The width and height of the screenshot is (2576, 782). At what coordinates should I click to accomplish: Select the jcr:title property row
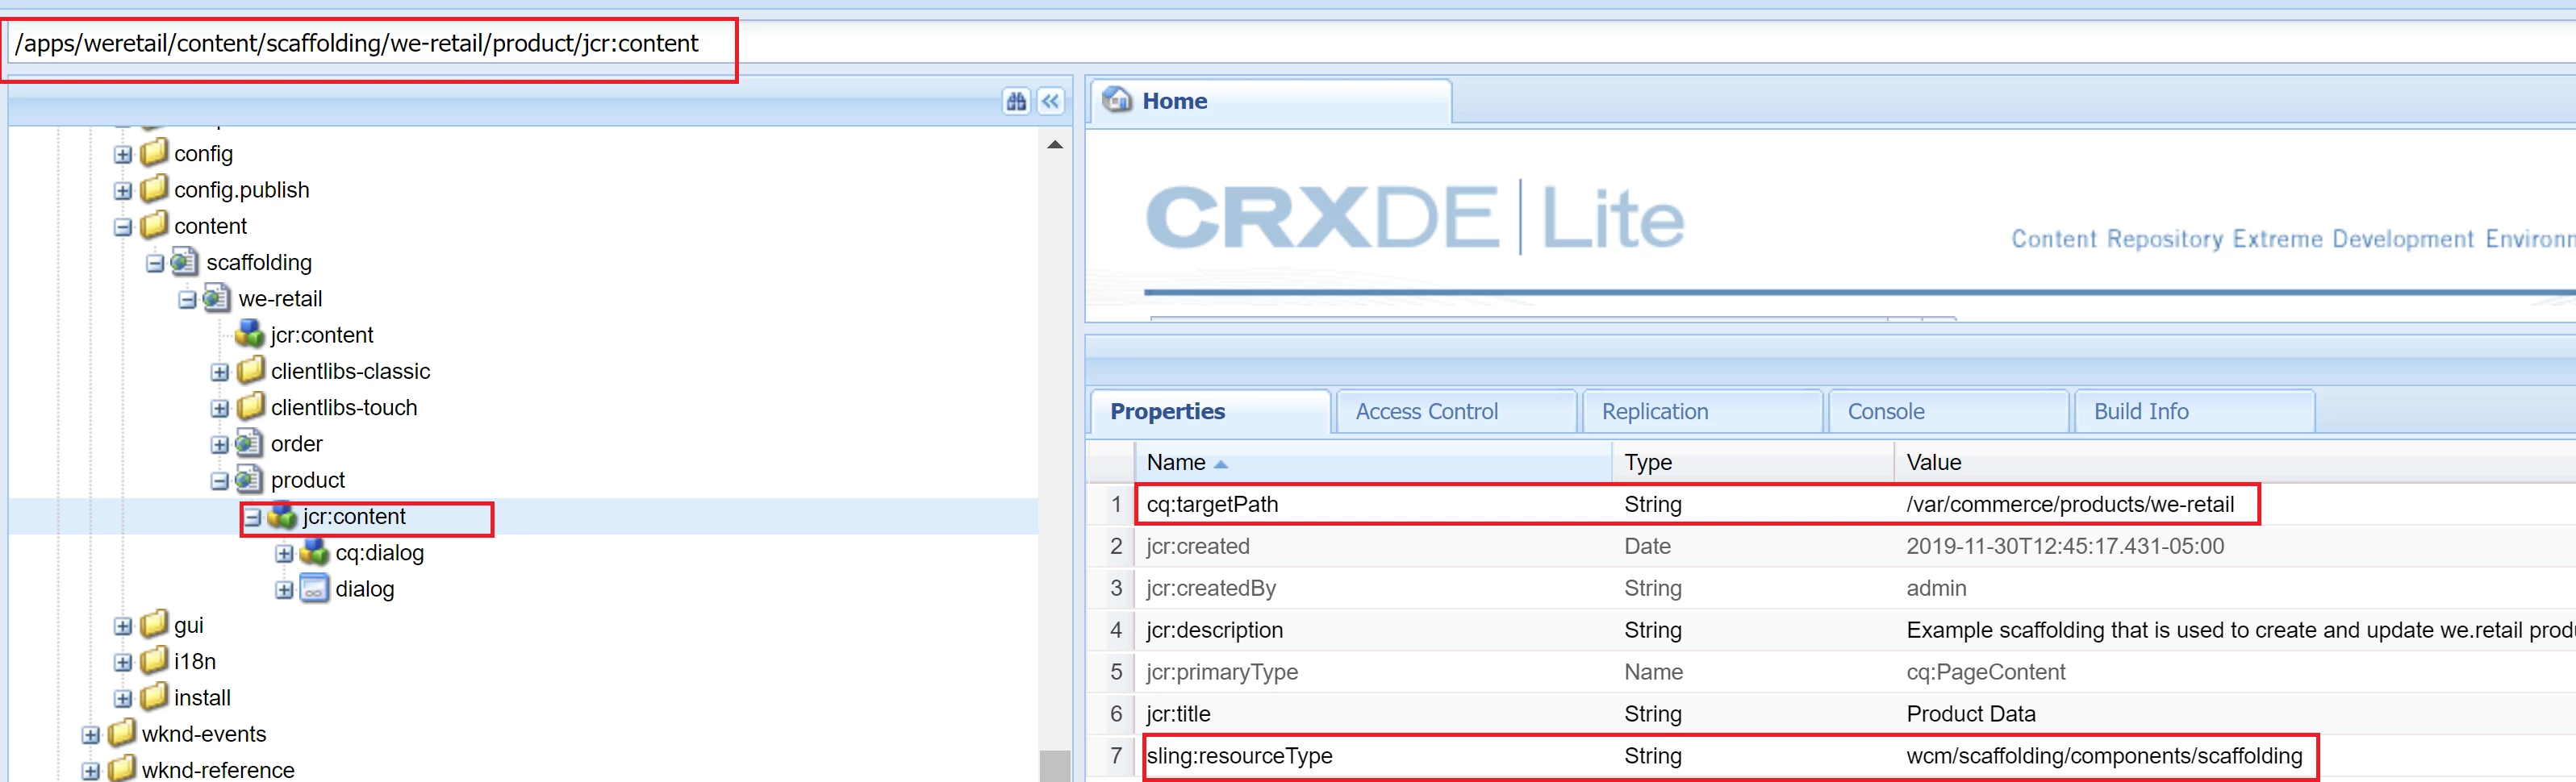pyautogui.click(x=1830, y=714)
